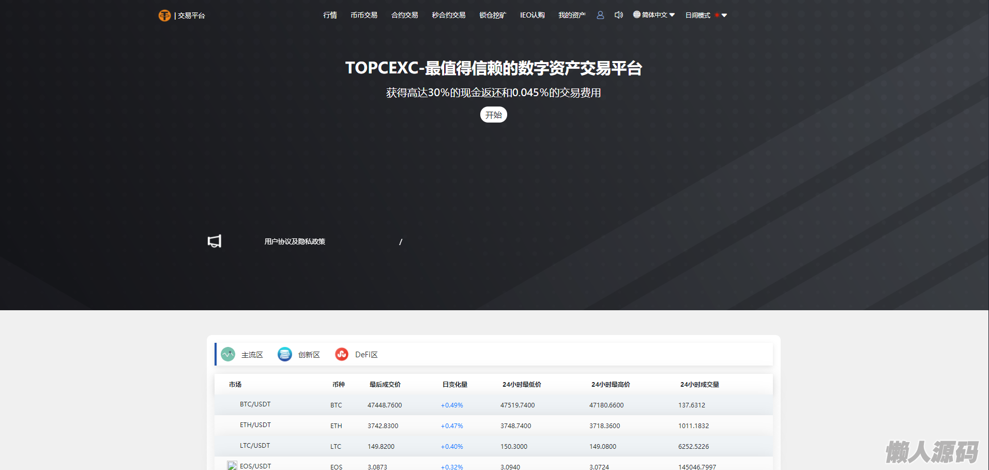Screen dimensions: 989x470
Task: Select the ETH/USDT market row
Action: [x=494, y=426]
